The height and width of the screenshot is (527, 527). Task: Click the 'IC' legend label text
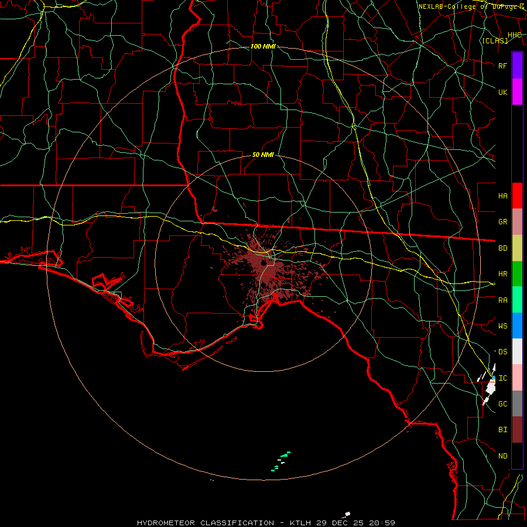pyautogui.click(x=503, y=378)
